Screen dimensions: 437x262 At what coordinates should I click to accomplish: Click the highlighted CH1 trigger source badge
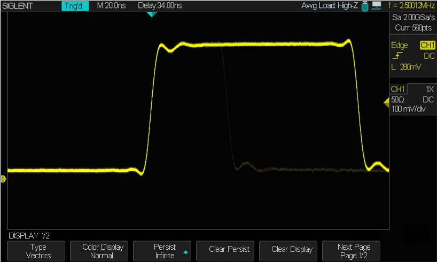427,45
